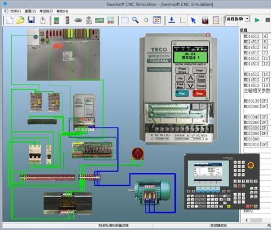Click the clipboard export icon after the save icon
The image size is (271, 230).
coord(43,20)
